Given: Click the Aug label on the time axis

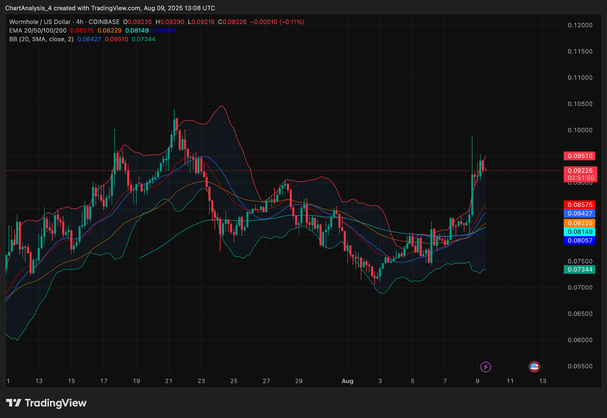Looking at the screenshot, I should point(347,381).
